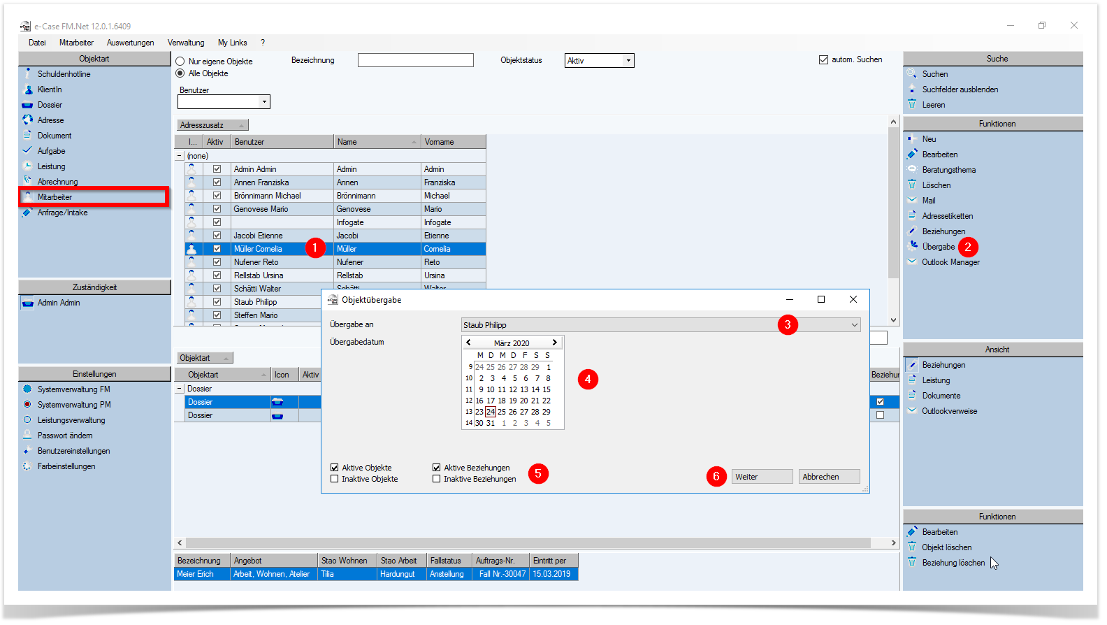Click the Löschen trash icon in Funktionen
Image resolution: width=1107 pixels, height=625 pixels.
pyautogui.click(x=912, y=185)
